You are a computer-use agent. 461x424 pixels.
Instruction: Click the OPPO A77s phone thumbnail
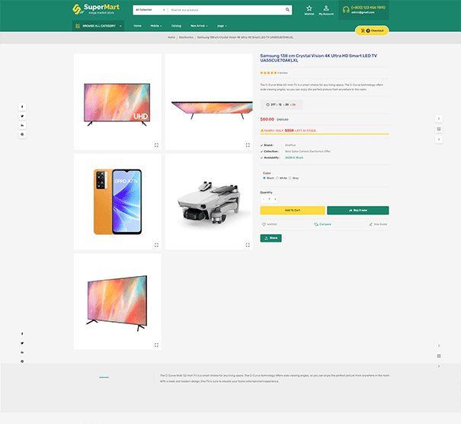pos(117,202)
